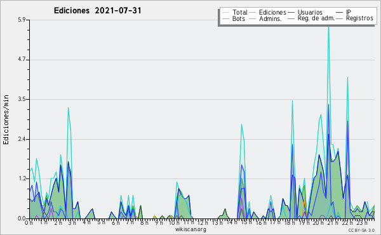This screenshot has width=381, height=235.
Task: Click the '13 h' x-axis label
Action: click(x=217, y=223)
